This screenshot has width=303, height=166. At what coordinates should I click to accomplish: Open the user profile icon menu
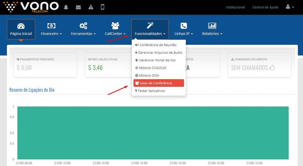coord(290,7)
